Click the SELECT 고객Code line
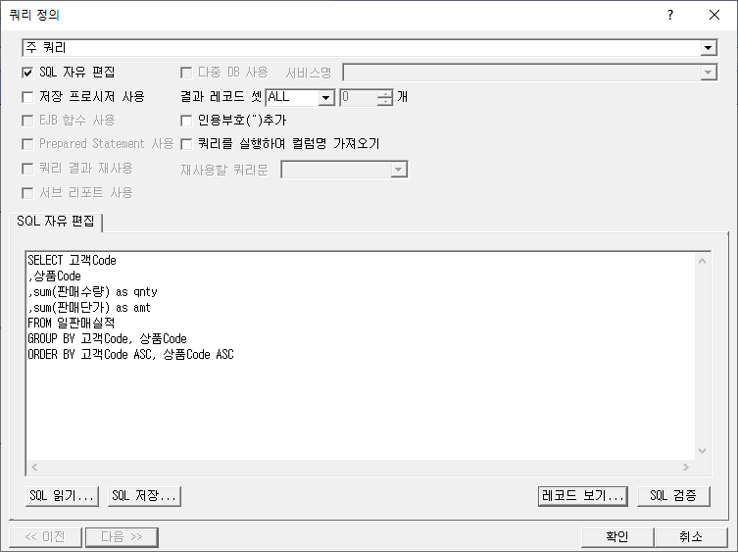 pyautogui.click(x=72, y=261)
